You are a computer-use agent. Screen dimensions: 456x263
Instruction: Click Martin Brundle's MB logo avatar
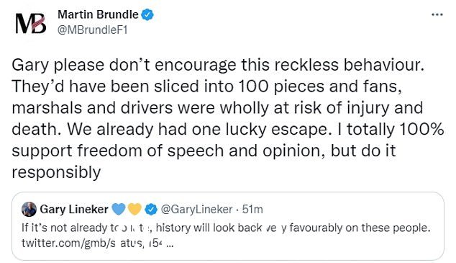[30, 23]
